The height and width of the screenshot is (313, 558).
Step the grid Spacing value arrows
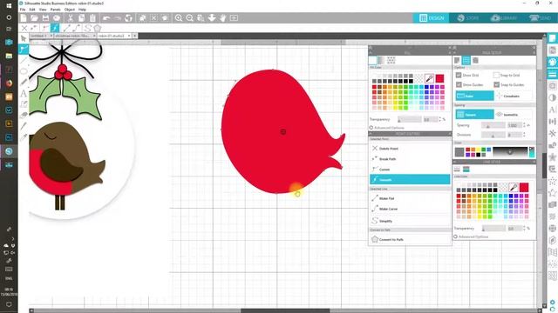(524, 125)
